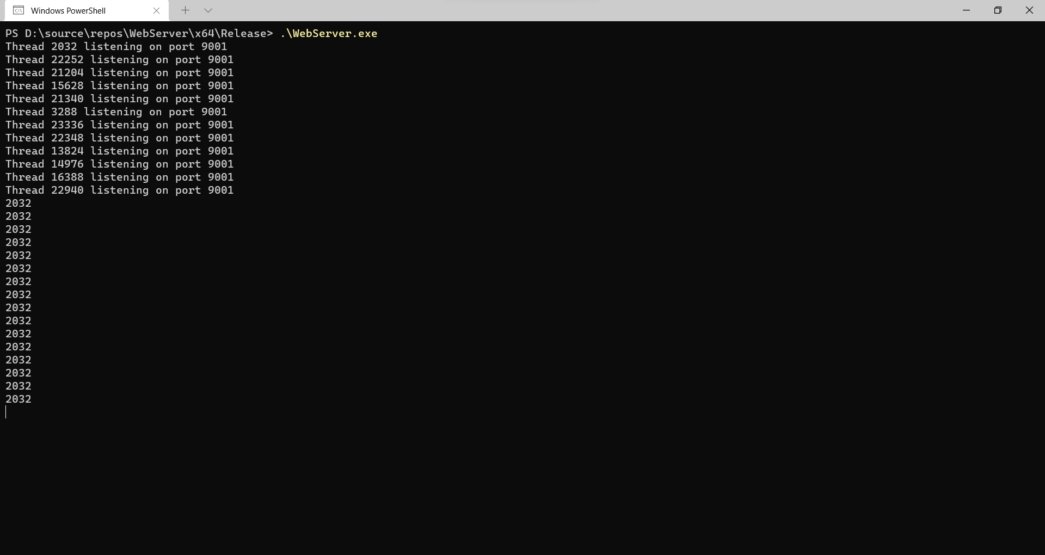Click the PS prompt text at top

pyautogui.click(x=11, y=33)
